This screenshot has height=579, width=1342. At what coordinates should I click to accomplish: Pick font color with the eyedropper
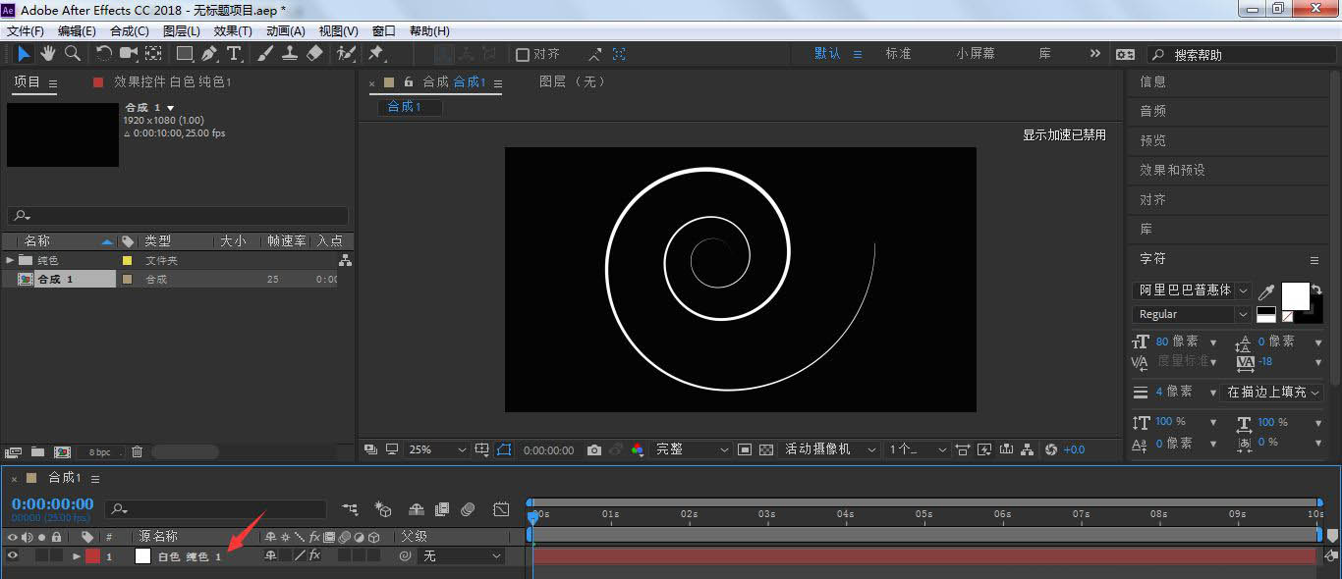(x=1267, y=292)
